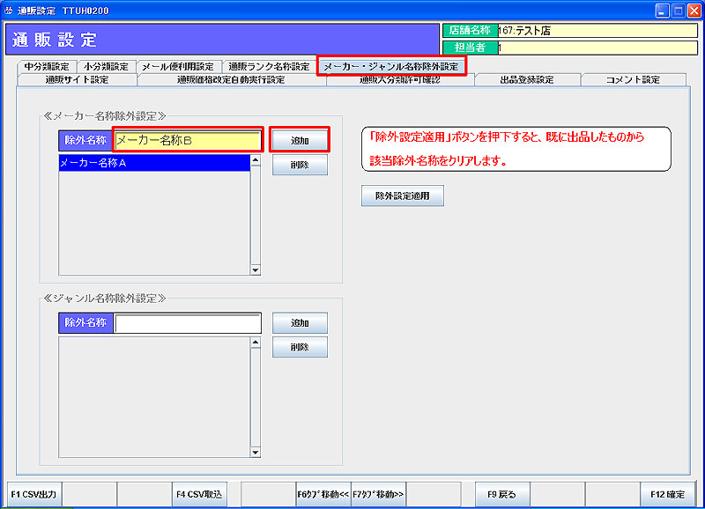Screen dimensions: 705x509
Task: Select メーカー名称A in the list
Action: pyautogui.click(x=154, y=163)
